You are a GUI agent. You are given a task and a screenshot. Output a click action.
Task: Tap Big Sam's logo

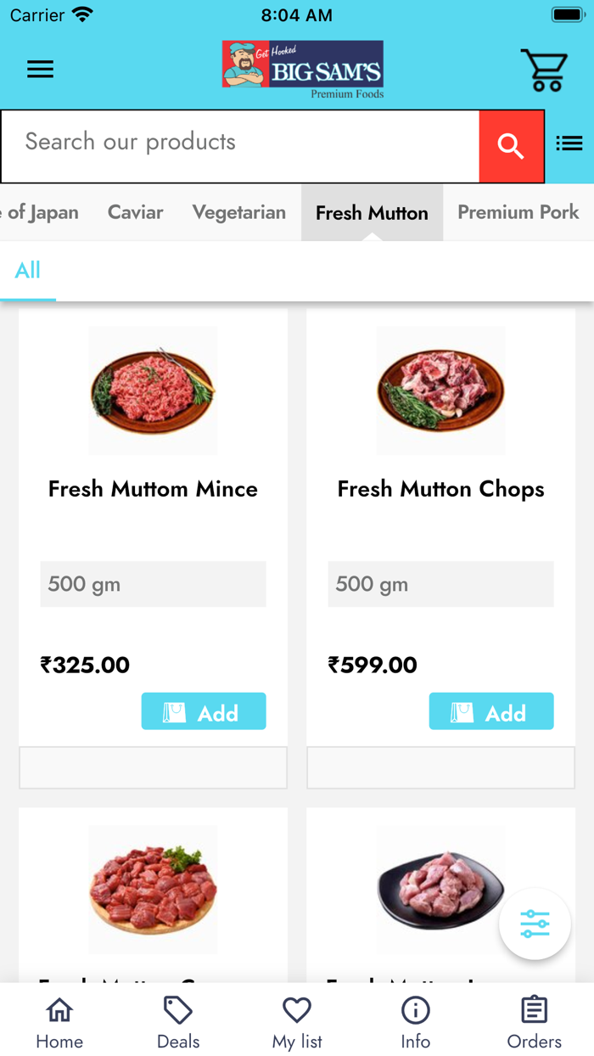coord(303,70)
